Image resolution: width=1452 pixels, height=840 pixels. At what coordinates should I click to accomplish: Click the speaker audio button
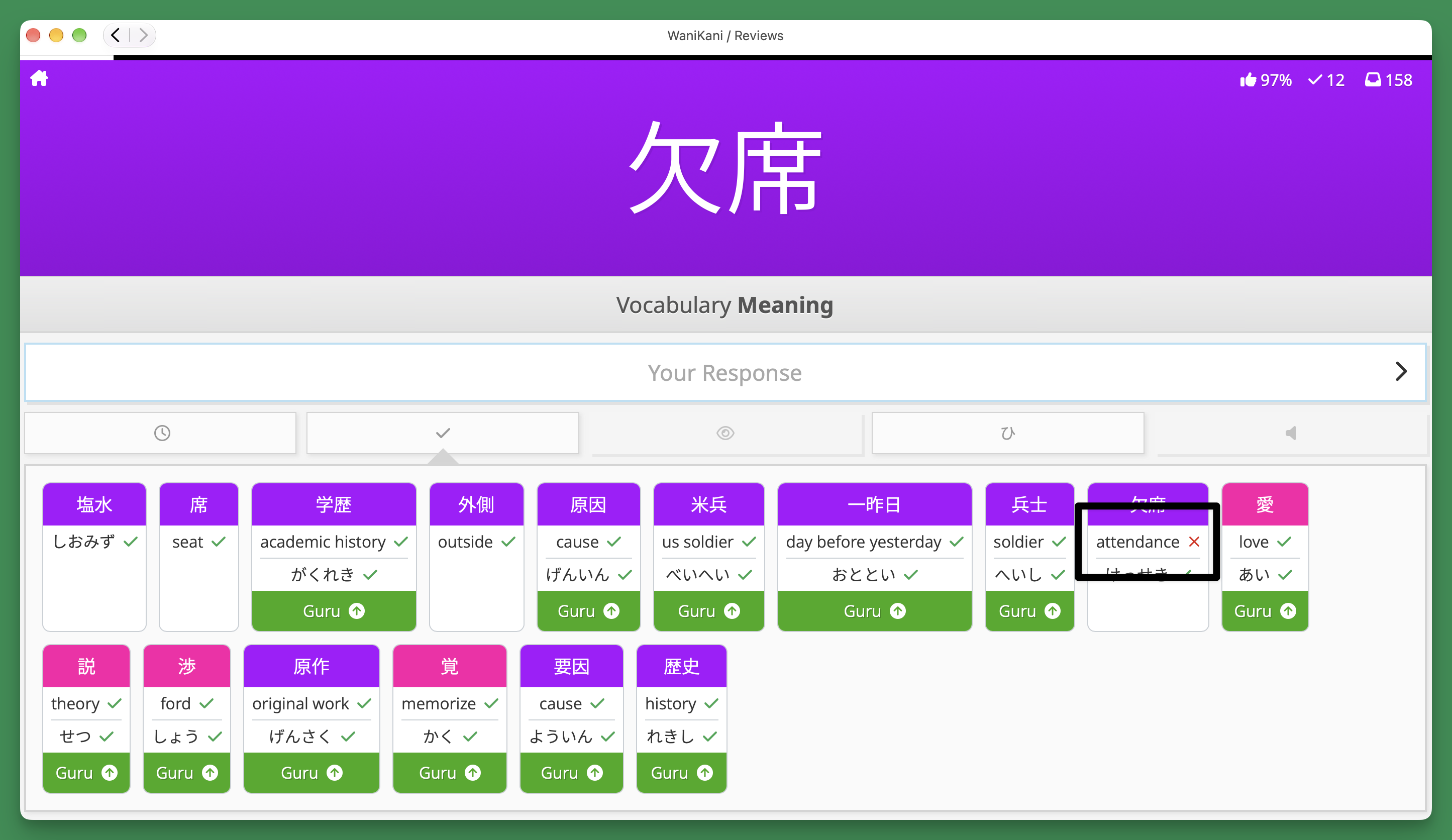click(1291, 433)
